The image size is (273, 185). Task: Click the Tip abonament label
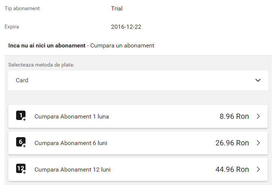click(x=22, y=8)
